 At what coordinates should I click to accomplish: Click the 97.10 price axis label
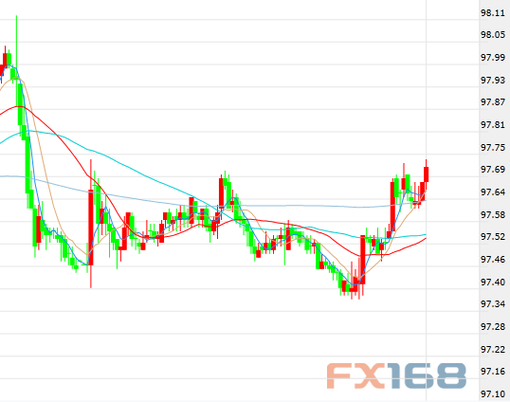pos(493,394)
